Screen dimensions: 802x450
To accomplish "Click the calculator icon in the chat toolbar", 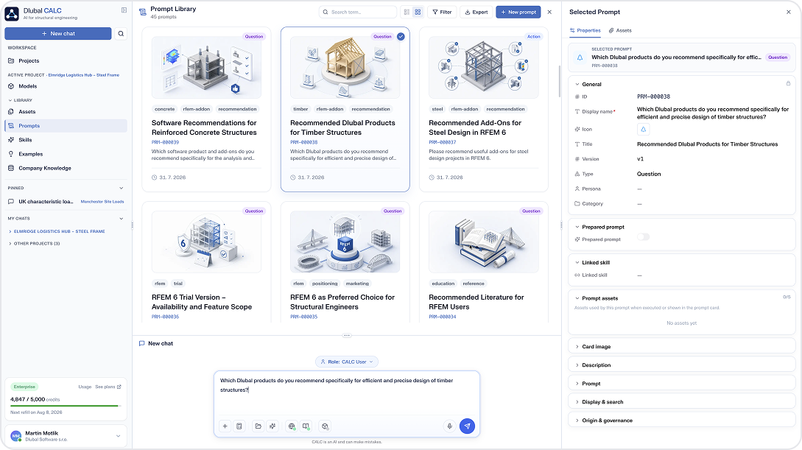I will tap(239, 426).
